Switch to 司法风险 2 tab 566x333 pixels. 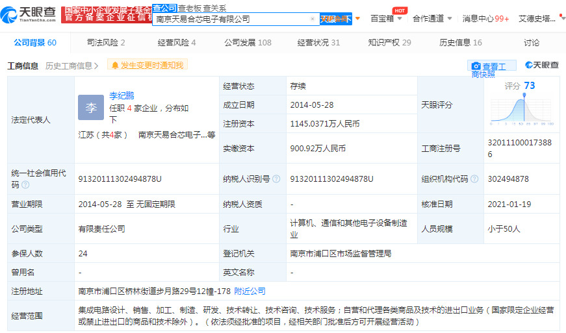click(x=106, y=43)
